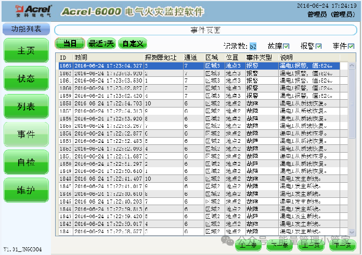
Task: Toggle the 故障 fault checkbox
Action: click(x=286, y=46)
